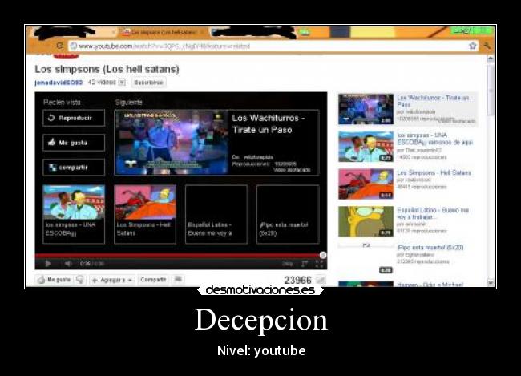Open the Agregar a dropdown
521x376 pixels.
point(112,280)
